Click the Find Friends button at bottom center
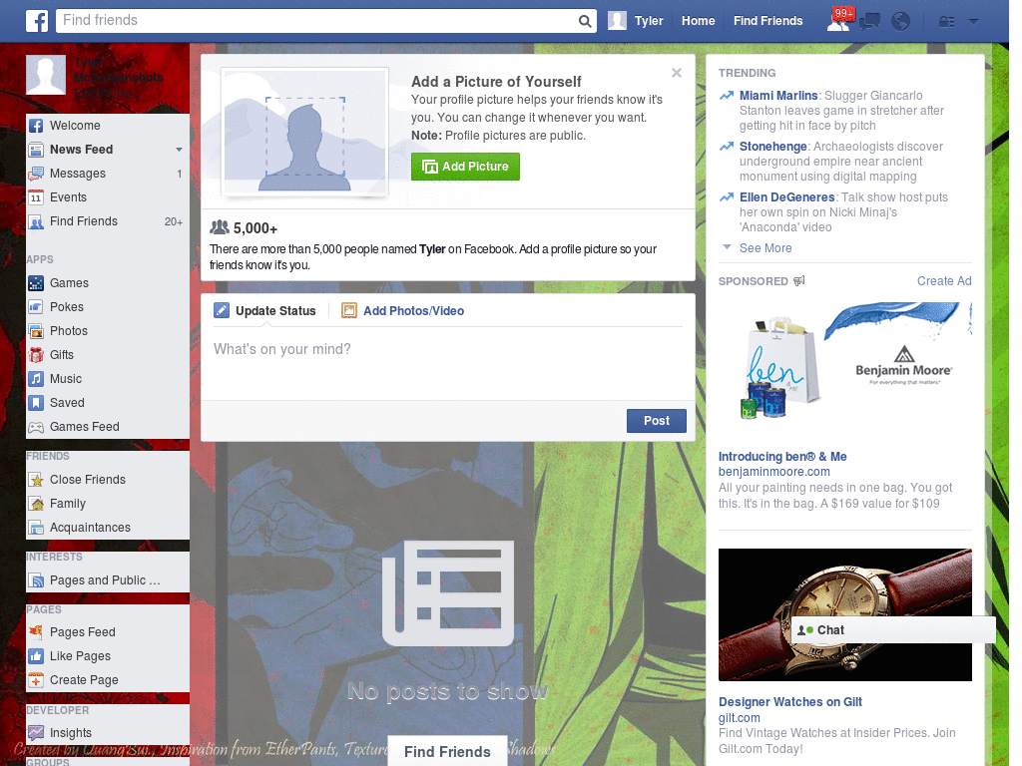Viewport: 1022px width, 766px height. pos(447,752)
